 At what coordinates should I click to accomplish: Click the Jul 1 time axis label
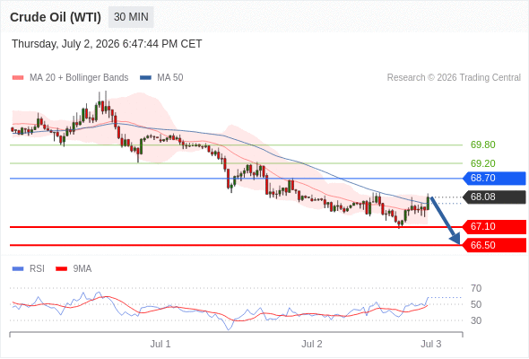click(160, 344)
